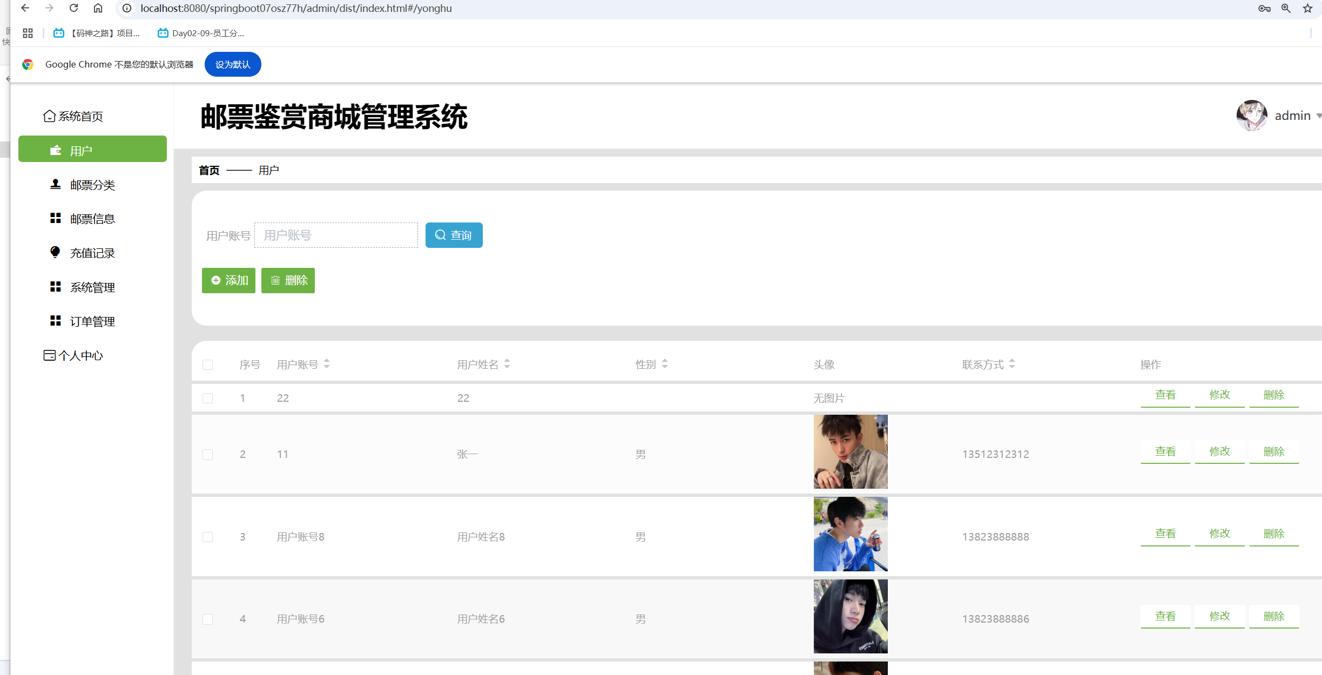Click the browser reload icon
The height and width of the screenshot is (675, 1322).
(74, 8)
